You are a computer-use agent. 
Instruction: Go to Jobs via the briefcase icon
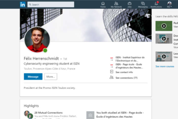pyautogui.click(x=129, y=5)
